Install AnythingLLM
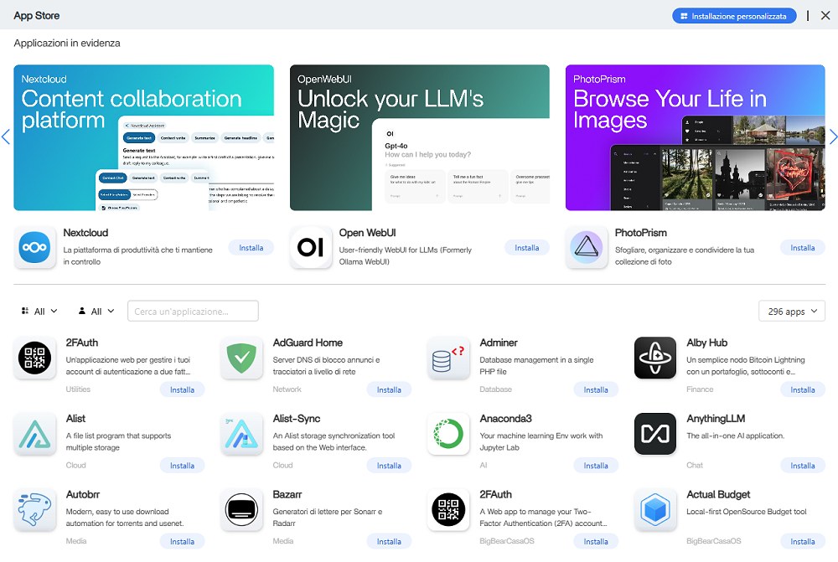Viewport: 838px width, 562px height. click(803, 466)
